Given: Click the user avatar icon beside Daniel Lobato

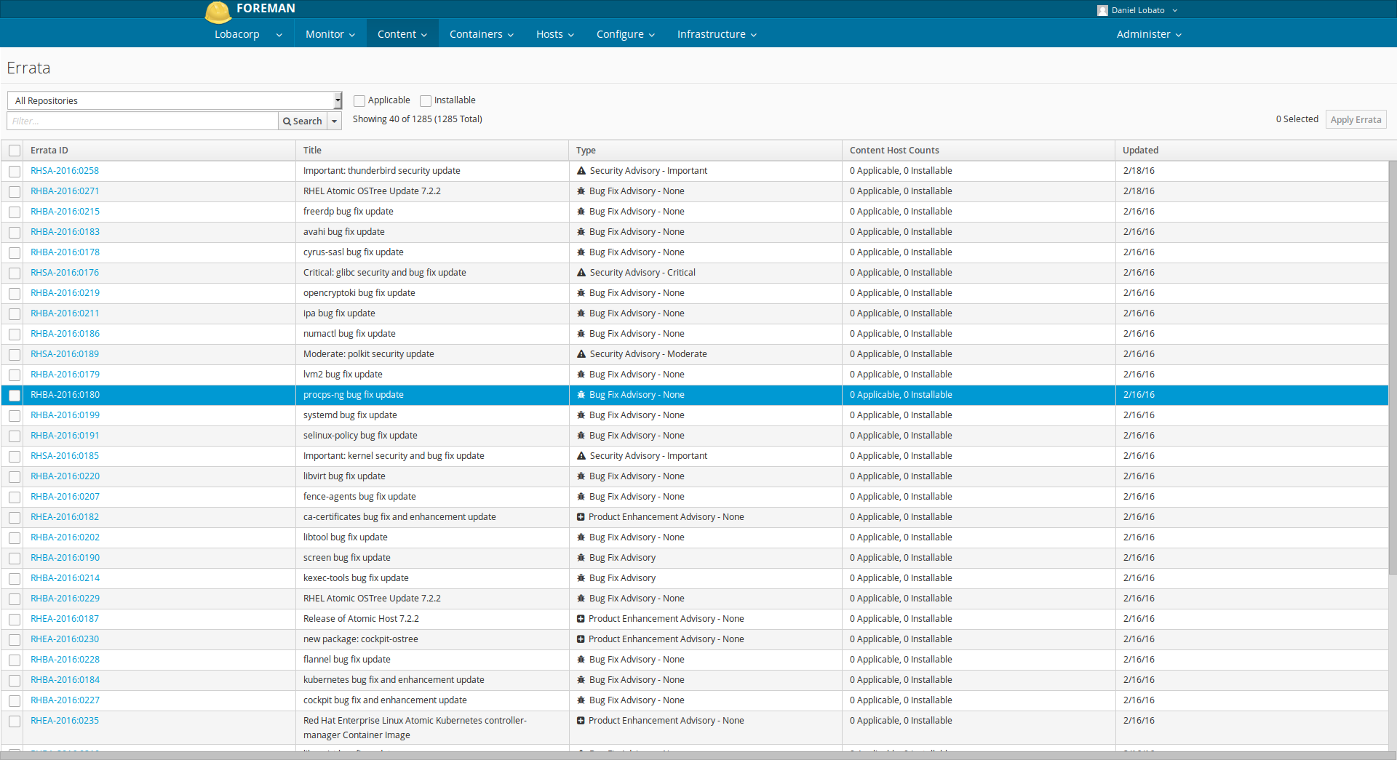Looking at the screenshot, I should [x=1102, y=10].
